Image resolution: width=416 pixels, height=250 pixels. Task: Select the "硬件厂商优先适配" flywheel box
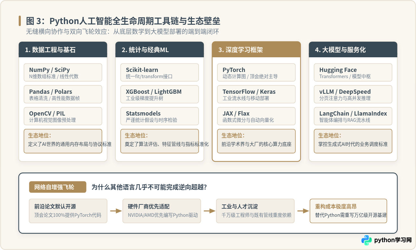tap(162, 211)
